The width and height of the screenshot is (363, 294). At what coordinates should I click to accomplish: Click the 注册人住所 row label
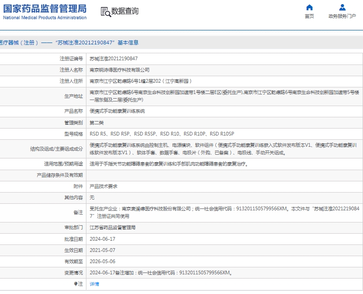point(71,81)
